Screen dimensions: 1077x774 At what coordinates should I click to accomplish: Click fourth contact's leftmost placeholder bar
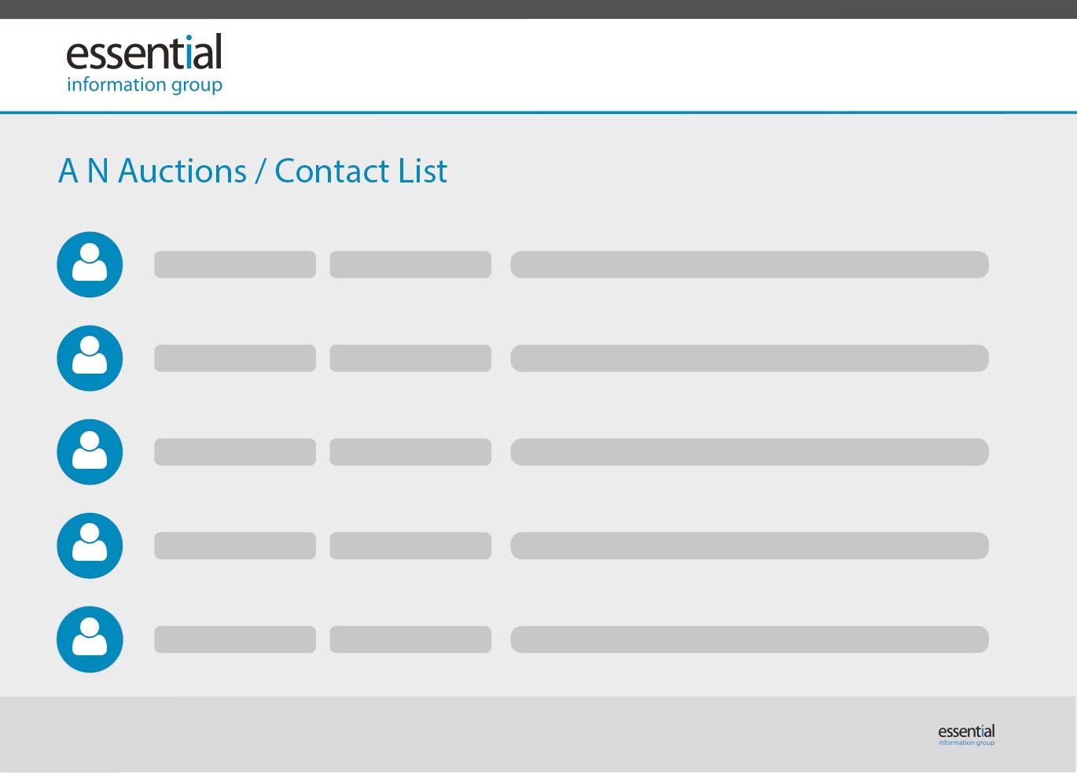tap(235, 545)
